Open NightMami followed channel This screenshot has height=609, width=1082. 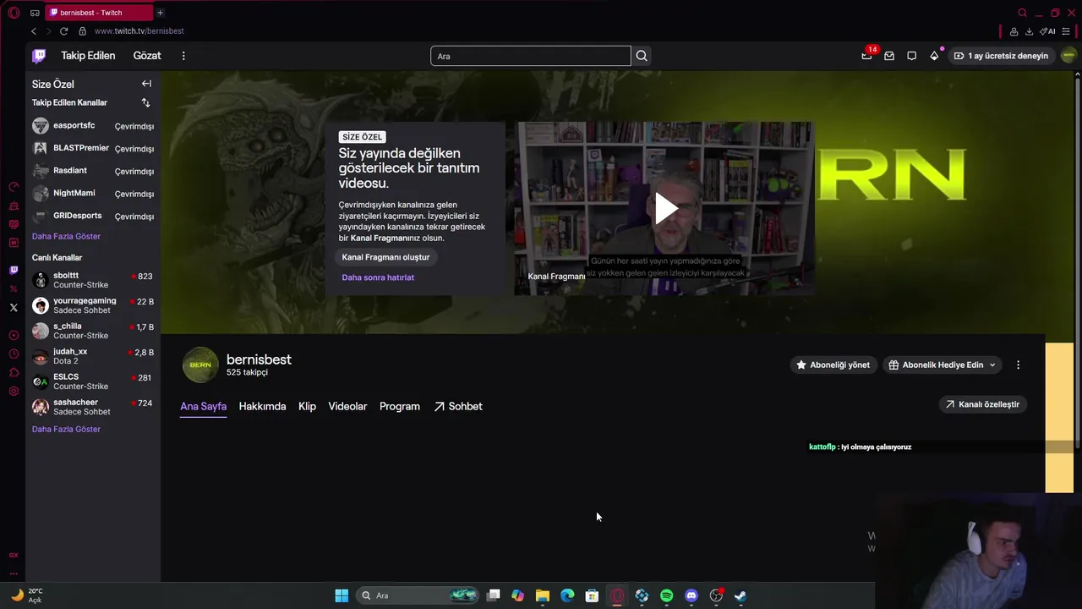[x=93, y=194]
